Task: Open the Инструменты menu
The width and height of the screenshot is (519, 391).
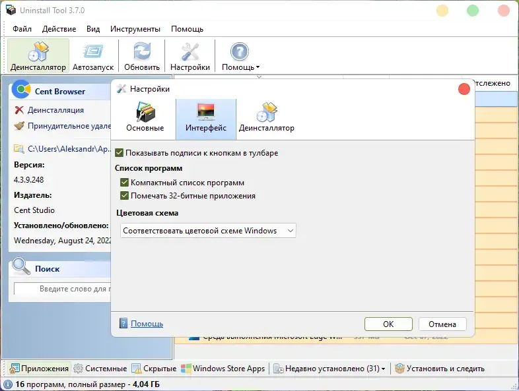Action: point(135,29)
